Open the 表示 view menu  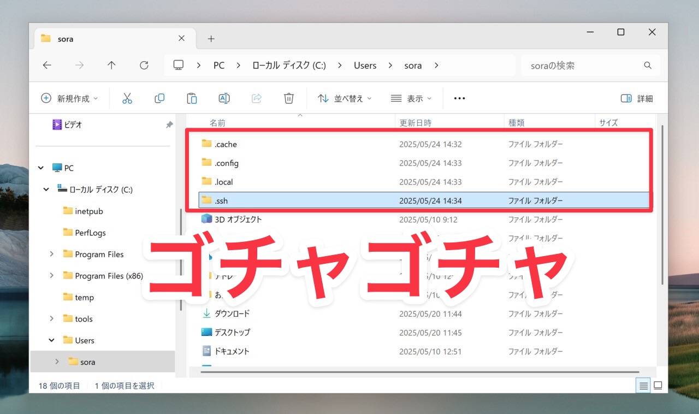(411, 98)
